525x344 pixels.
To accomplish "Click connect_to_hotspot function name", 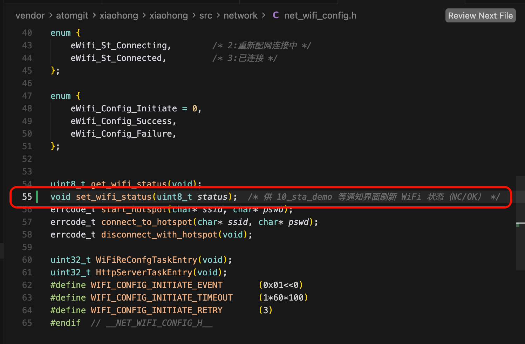I will [x=146, y=222].
